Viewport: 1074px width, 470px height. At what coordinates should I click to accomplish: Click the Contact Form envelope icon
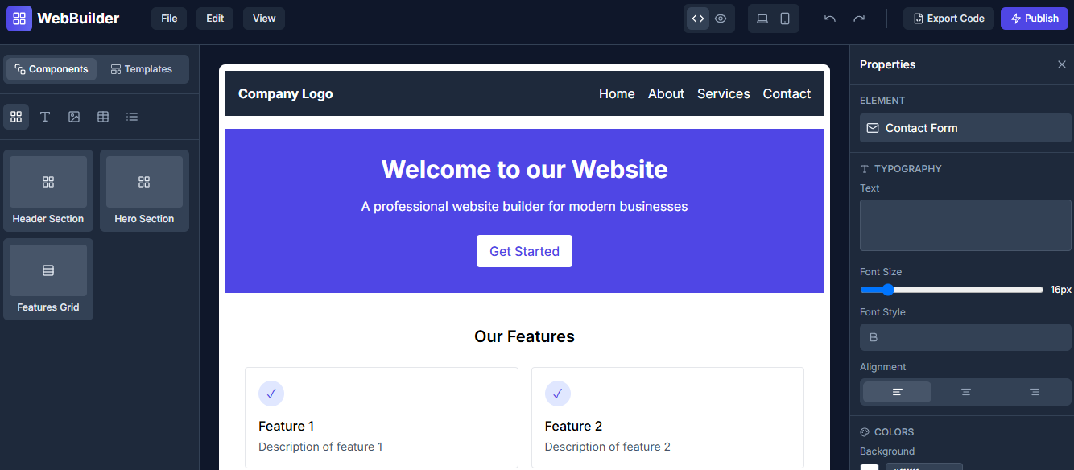pyautogui.click(x=873, y=128)
